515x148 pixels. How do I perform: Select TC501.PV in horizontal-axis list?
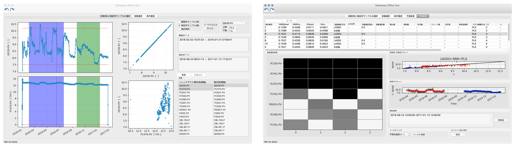196,103
